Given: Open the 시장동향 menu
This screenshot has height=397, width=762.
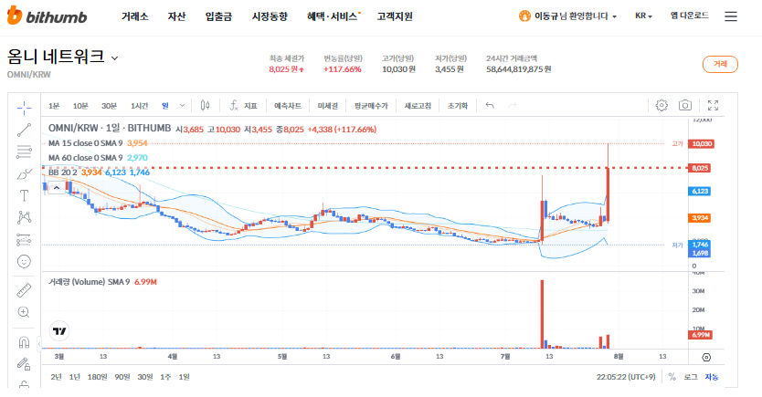Looking at the screenshot, I should coord(270,16).
